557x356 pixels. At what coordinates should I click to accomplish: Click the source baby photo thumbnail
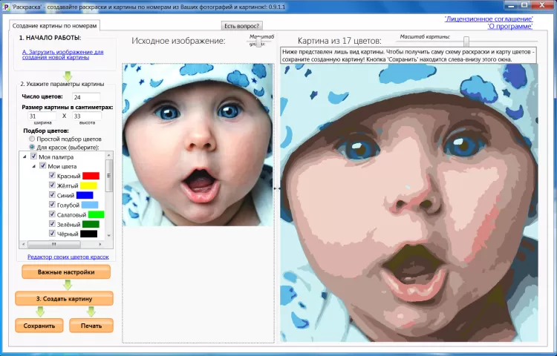click(197, 145)
